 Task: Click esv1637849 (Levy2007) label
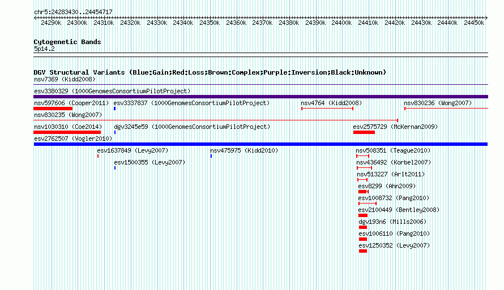click(133, 150)
